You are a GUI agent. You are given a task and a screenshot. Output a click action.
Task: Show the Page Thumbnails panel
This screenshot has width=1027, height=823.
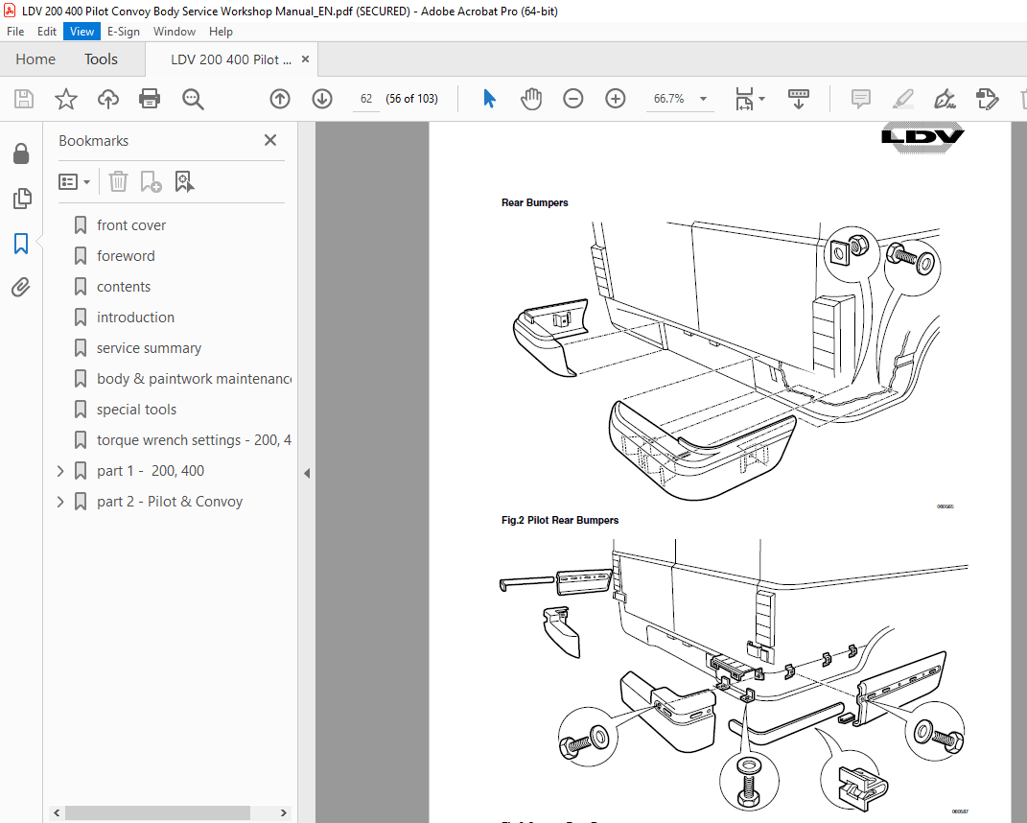coord(21,199)
